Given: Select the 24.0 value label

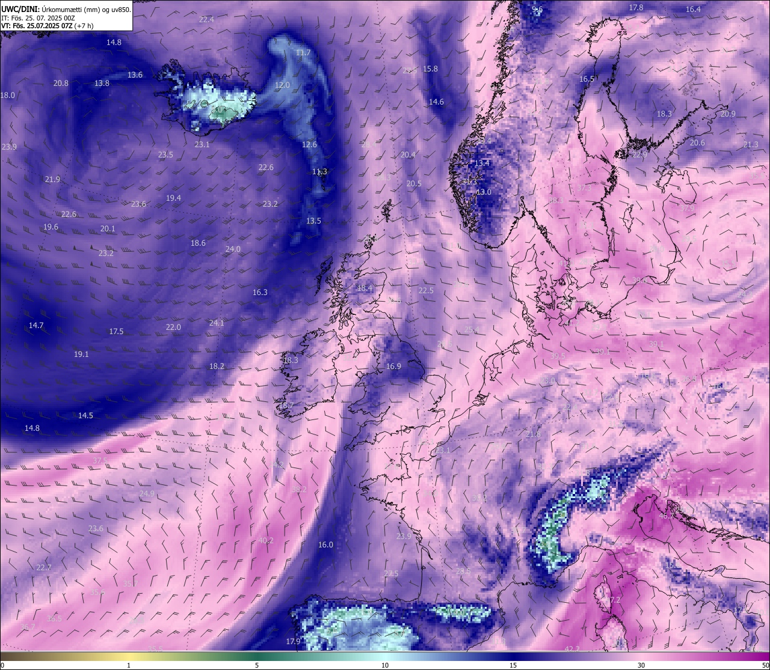Looking at the screenshot, I should coord(233,249).
